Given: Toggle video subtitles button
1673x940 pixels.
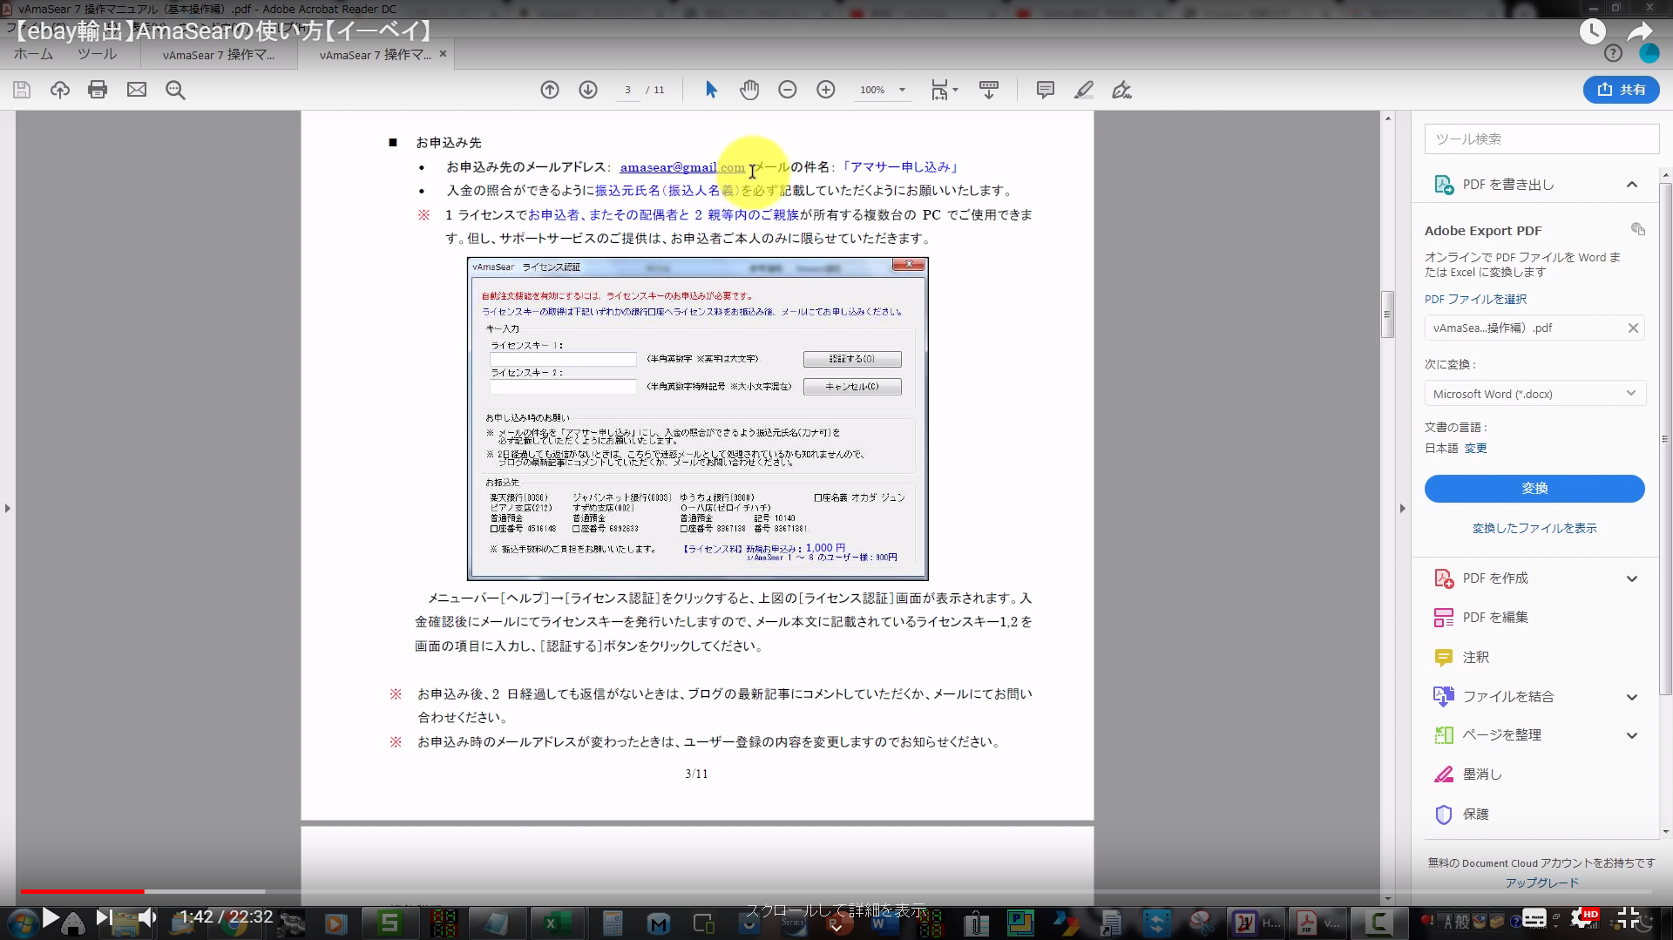Looking at the screenshot, I should [x=1534, y=917].
